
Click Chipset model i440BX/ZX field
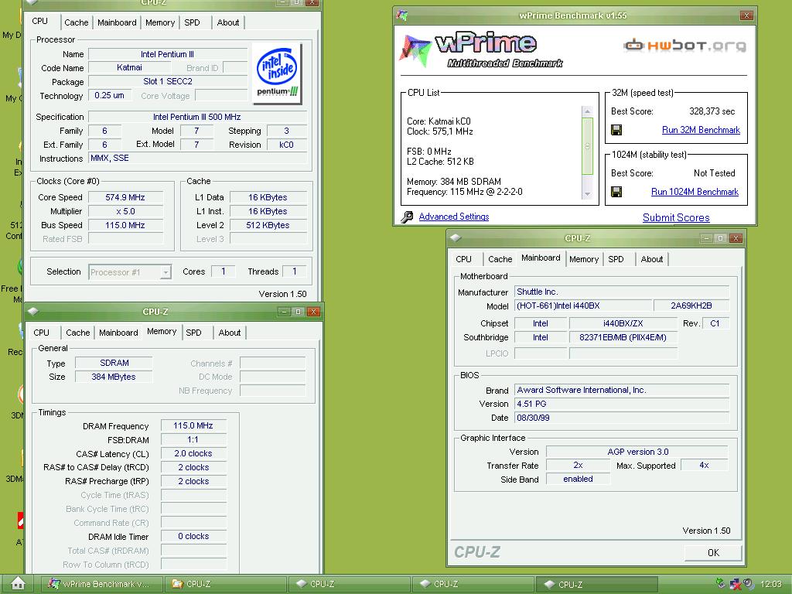click(x=623, y=324)
